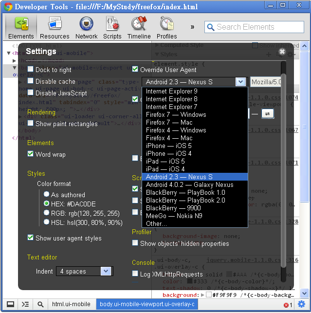This screenshot has width=311, height=313.
Task: Click the Mozilla/5.0 user agent string field
Action: point(265,82)
